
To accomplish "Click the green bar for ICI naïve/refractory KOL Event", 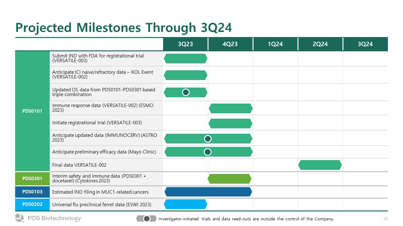I will click(186, 75).
